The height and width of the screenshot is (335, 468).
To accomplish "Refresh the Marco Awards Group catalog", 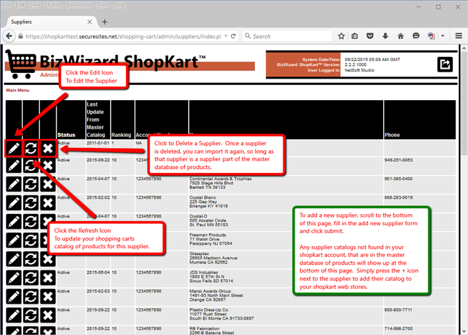I will (x=31, y=297).
